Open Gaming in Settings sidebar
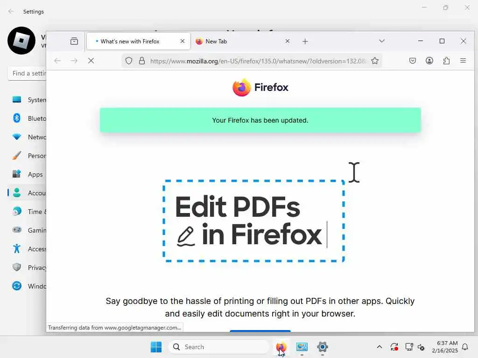 [27, 230]
